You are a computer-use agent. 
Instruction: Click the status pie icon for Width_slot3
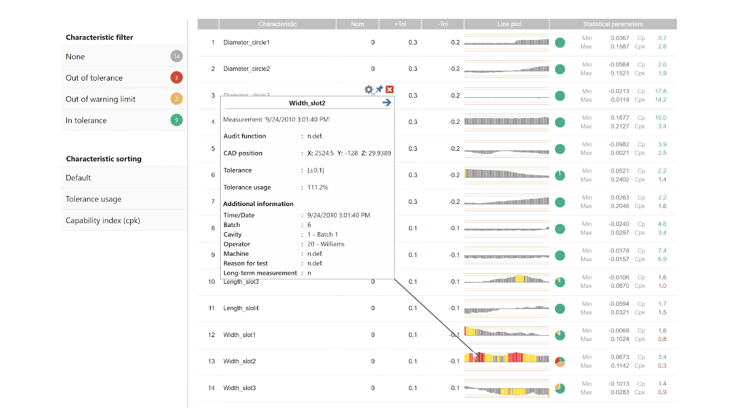[559, 388]
